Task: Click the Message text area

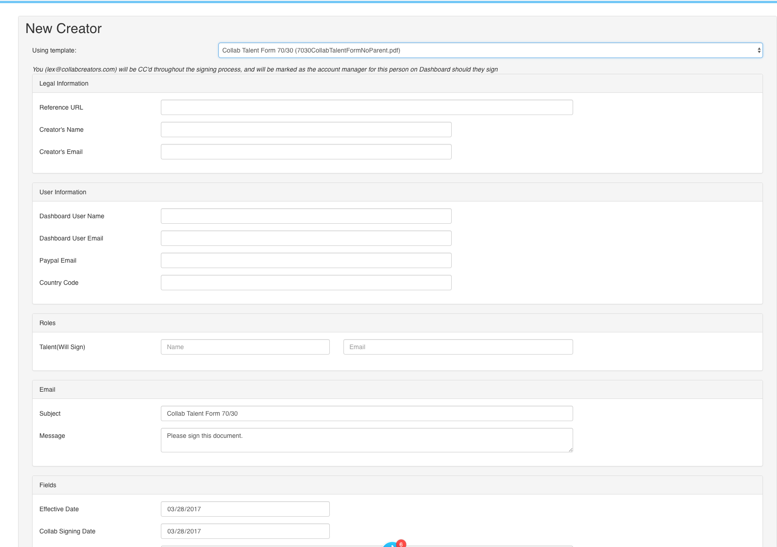Action: (x=367, y=440)
